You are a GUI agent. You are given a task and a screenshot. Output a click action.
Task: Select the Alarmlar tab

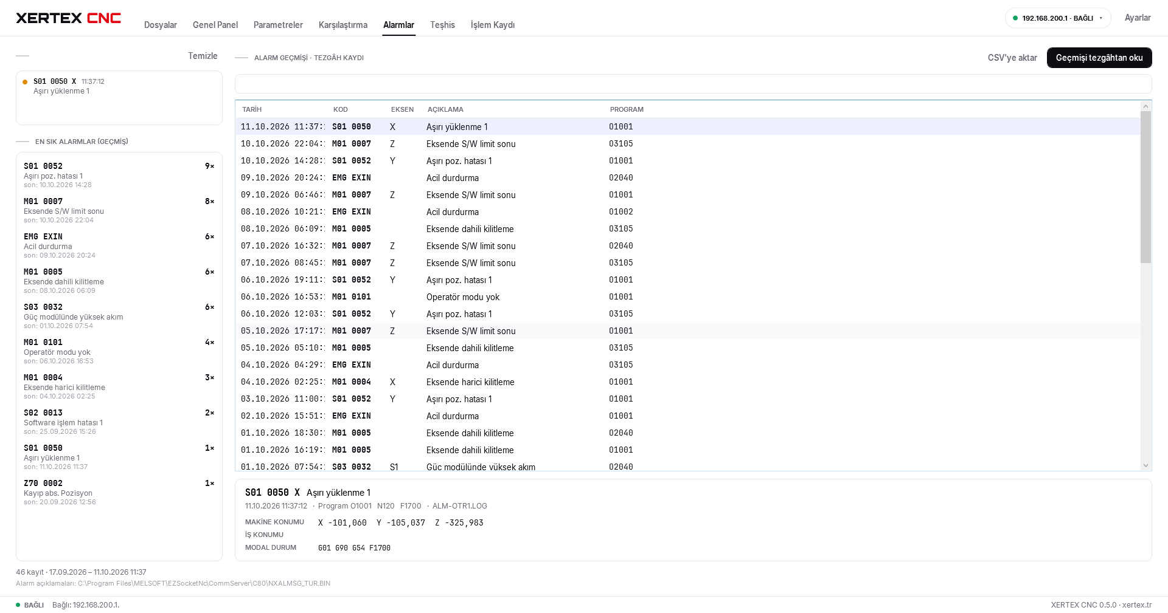coord(398,25)
